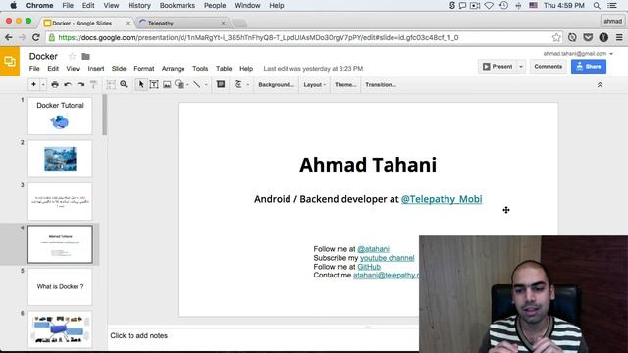628x353 pixels.
Task: Expand the line tool dropdown arrow
Action: (x=206, y=85)
